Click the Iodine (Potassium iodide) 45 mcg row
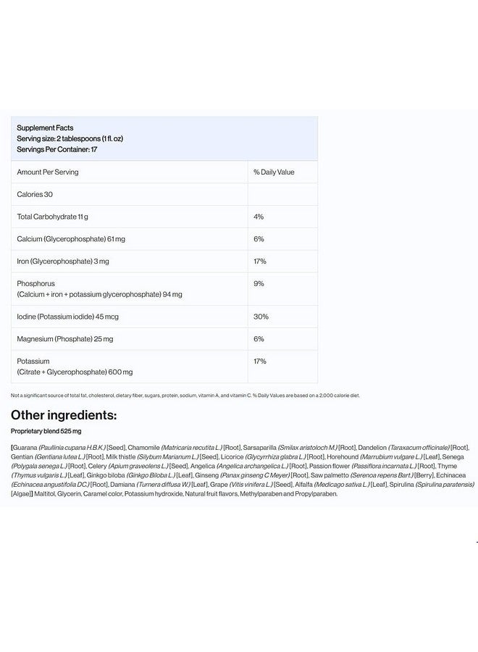The image size is (478, 652). point(164,317)
